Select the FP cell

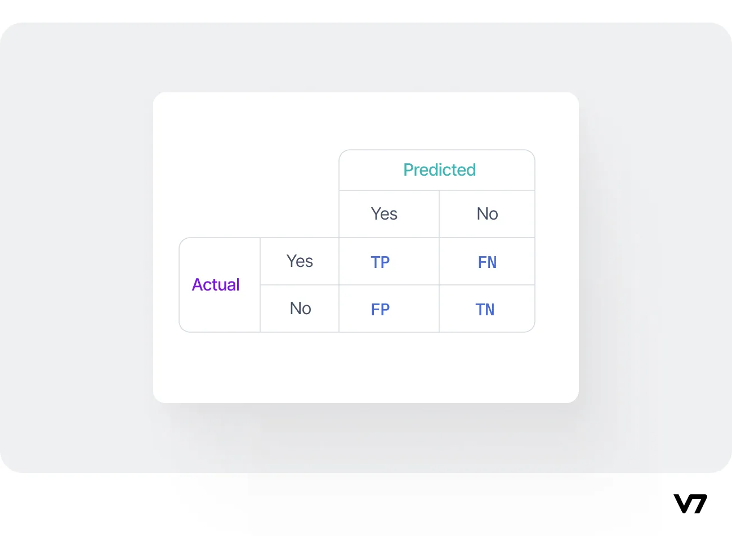[389, 309]
